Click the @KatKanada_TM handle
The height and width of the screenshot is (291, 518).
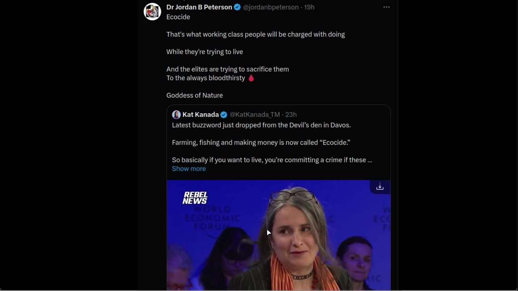pos(255,115)
